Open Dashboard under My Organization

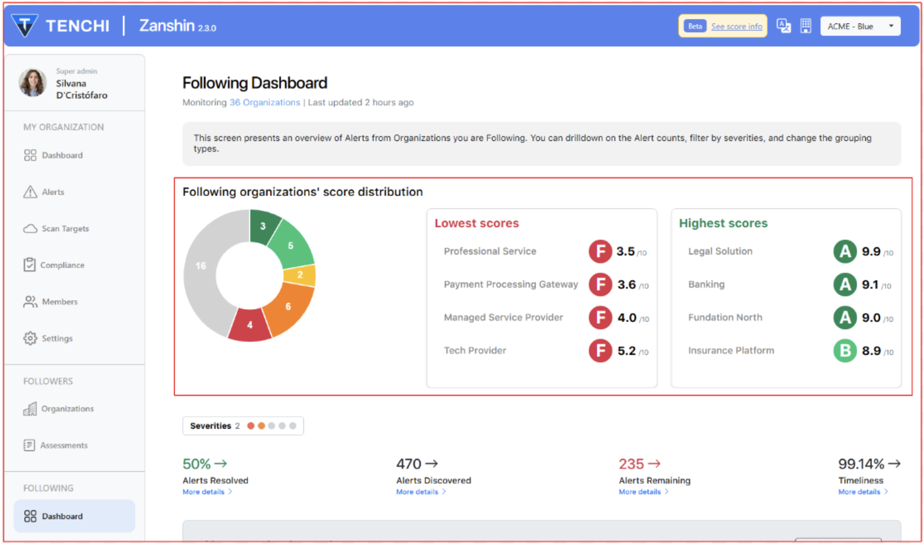(62, 155)
